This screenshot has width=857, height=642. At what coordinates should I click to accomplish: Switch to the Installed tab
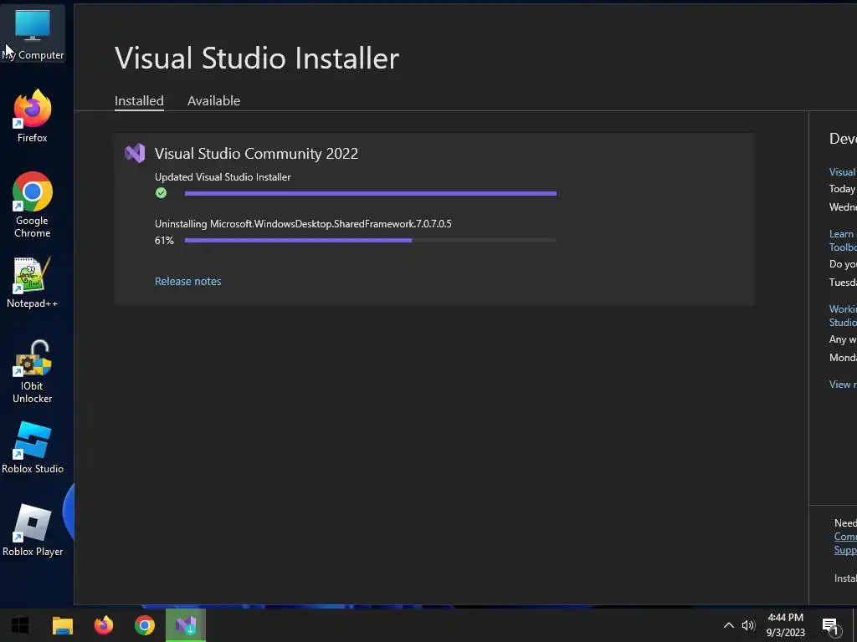pos(139,101)
